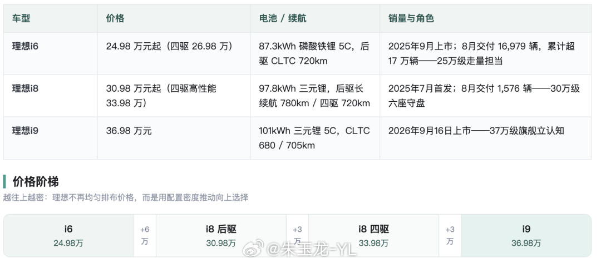Image resolution: width=601 pixels, height=263 pixels.
Task: Click the 价格 column header
Action: click(174, 18)
